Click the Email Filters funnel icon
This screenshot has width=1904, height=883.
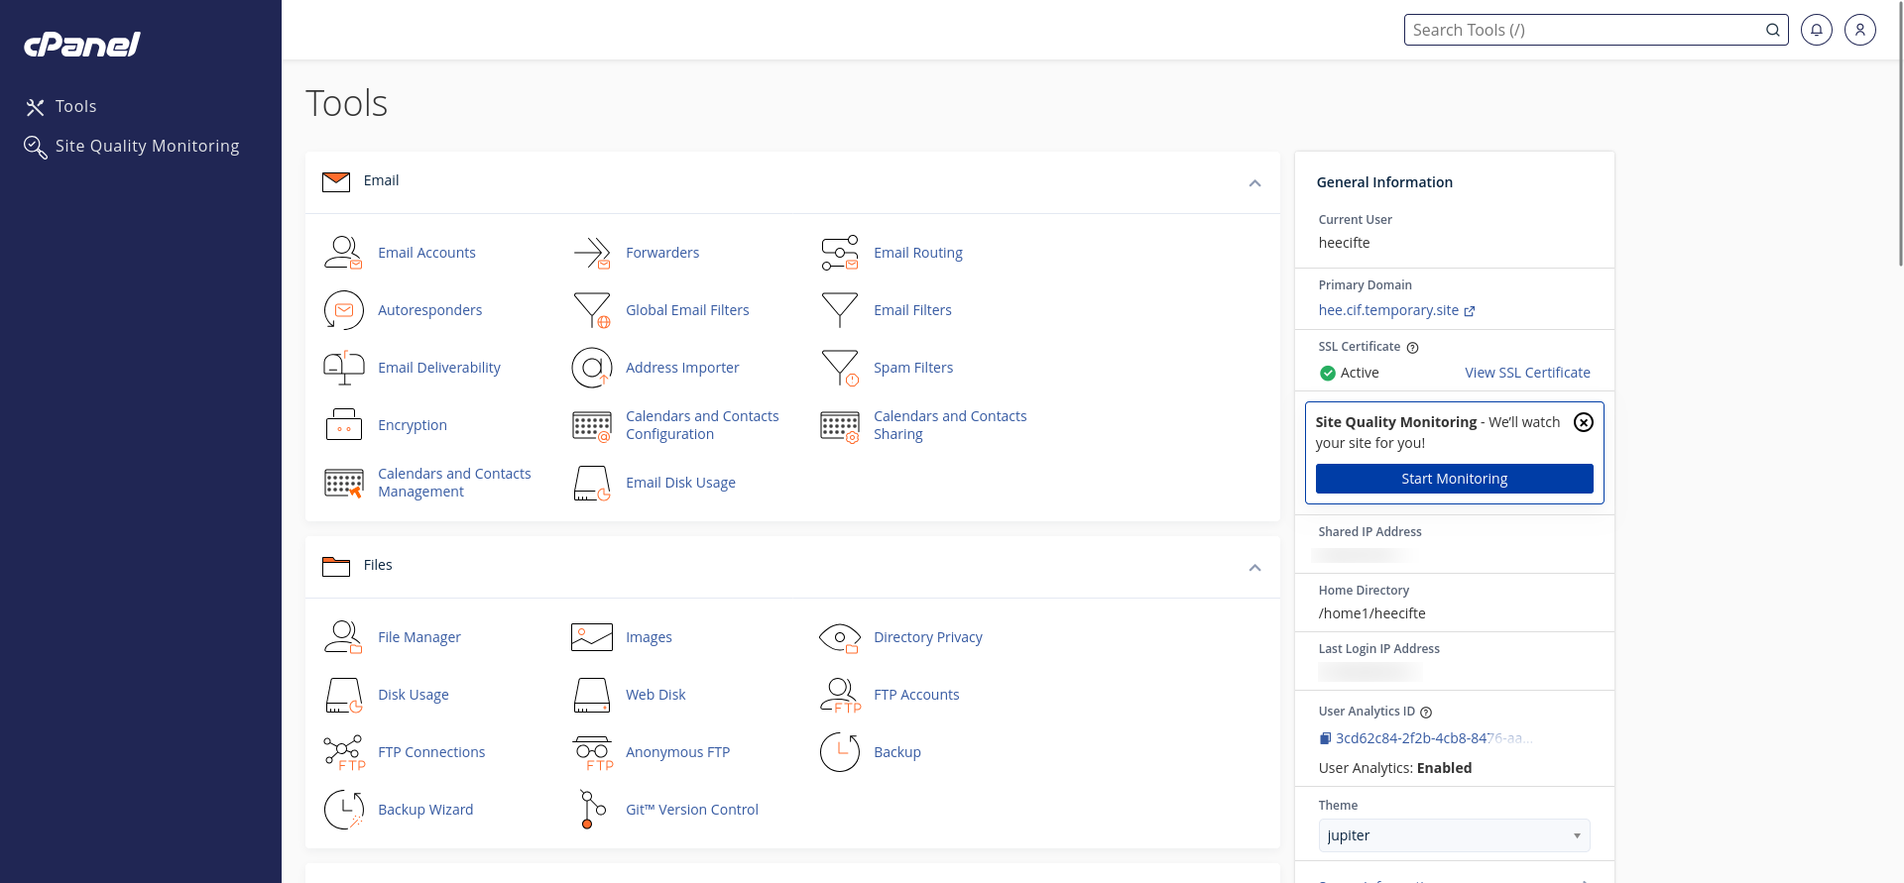tap(840, 310)
